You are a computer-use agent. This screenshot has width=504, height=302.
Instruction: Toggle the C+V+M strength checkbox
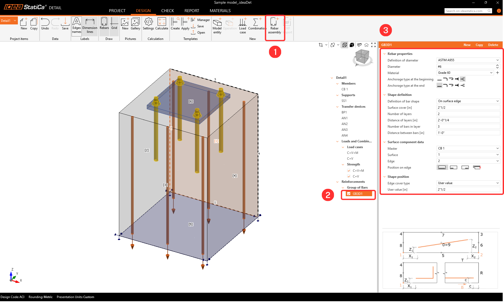(349, 171)
